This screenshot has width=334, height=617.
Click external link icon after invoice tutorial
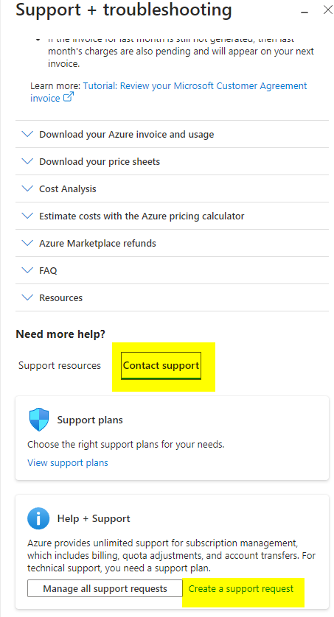[69, 97]
